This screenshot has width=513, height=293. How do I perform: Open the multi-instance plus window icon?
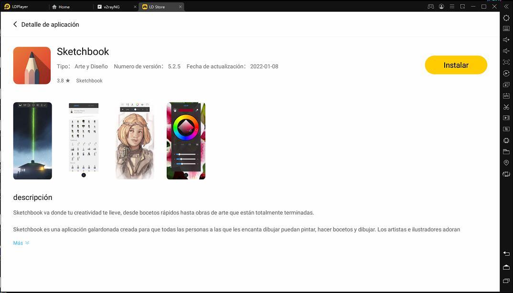[x=506, y=84]
